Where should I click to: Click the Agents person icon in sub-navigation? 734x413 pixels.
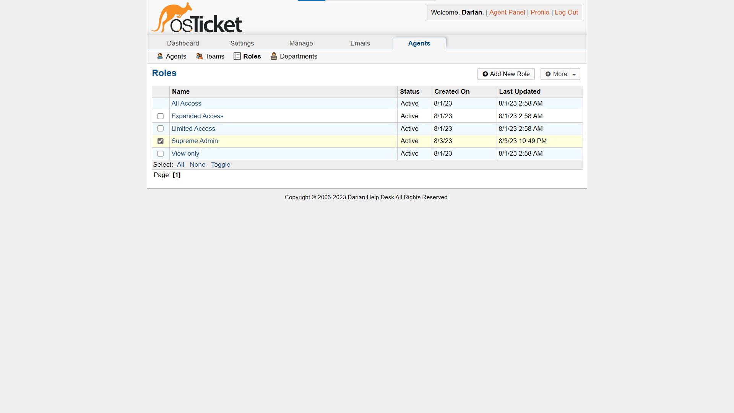tap(160, 56)
